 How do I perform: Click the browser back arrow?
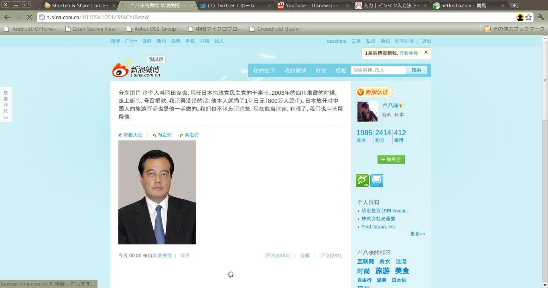7,17
